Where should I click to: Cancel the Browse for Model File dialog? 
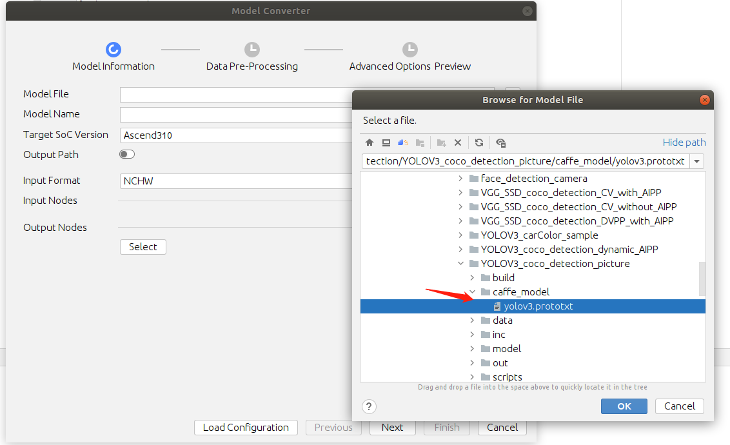point(679,406)
